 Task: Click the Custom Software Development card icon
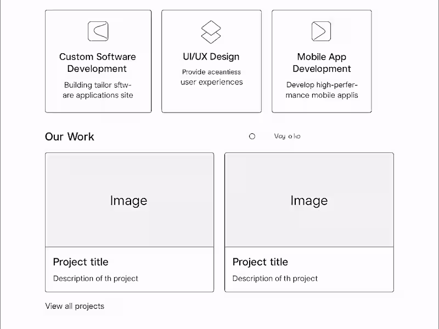pyautogui.click(x=98, y=31)
